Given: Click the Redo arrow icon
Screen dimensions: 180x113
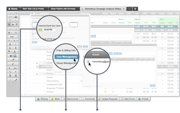Looking at the screenshot, I should click(x=16, y=20).
